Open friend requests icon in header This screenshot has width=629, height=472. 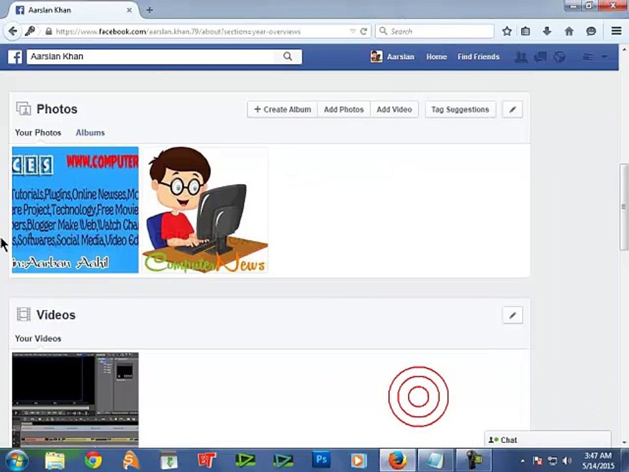521,57
